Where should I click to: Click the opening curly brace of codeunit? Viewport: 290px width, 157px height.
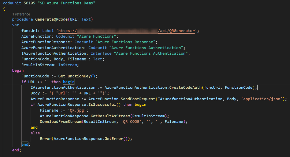4,9
